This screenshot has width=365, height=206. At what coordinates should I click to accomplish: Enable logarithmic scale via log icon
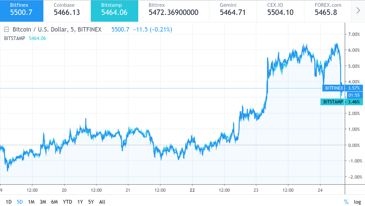point(357,202)
